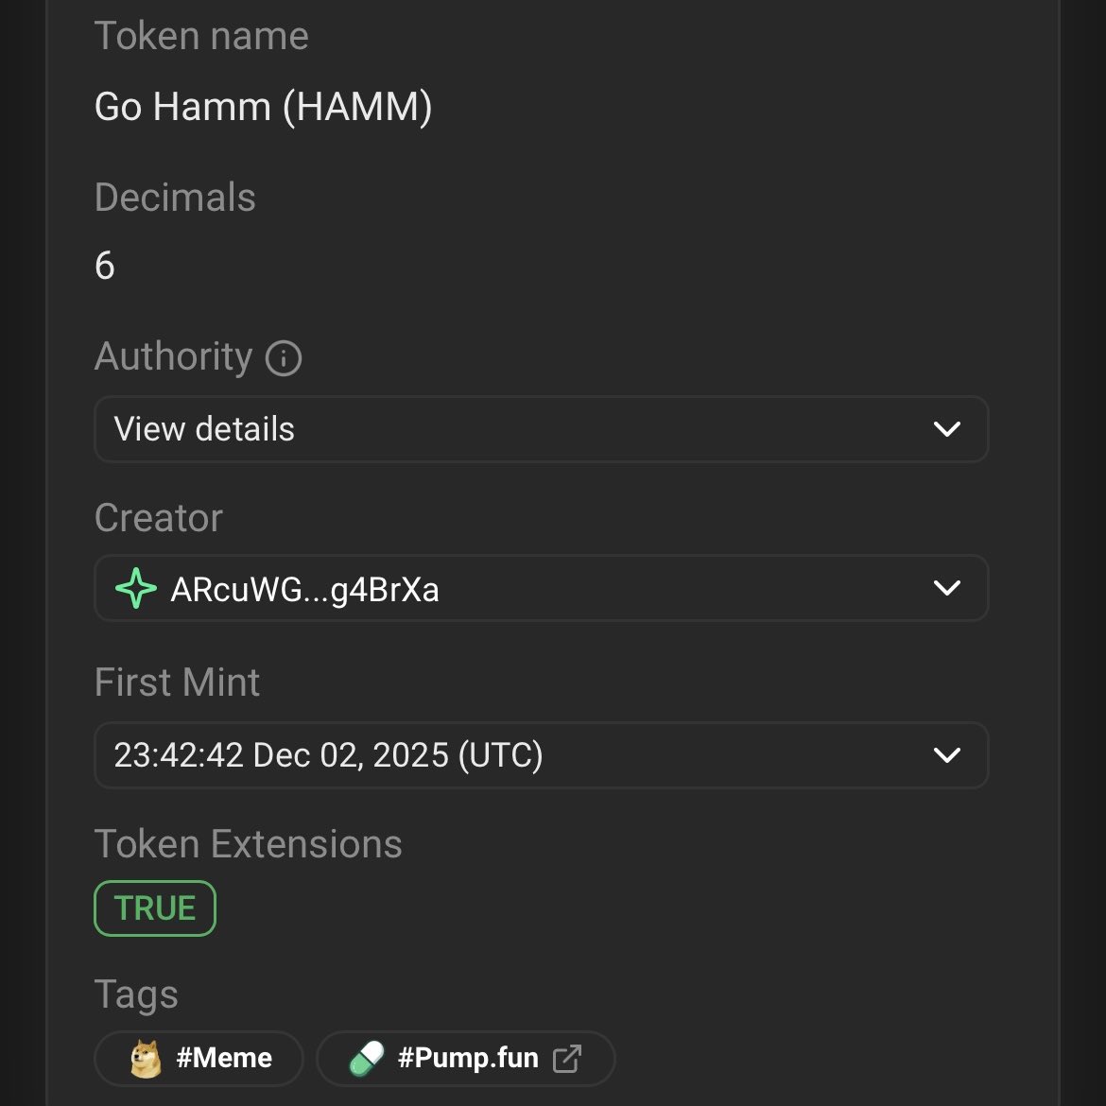Expand the View details chevron arrow
The width and height of the screenshot is (1106, 1106).
[946, 429]
